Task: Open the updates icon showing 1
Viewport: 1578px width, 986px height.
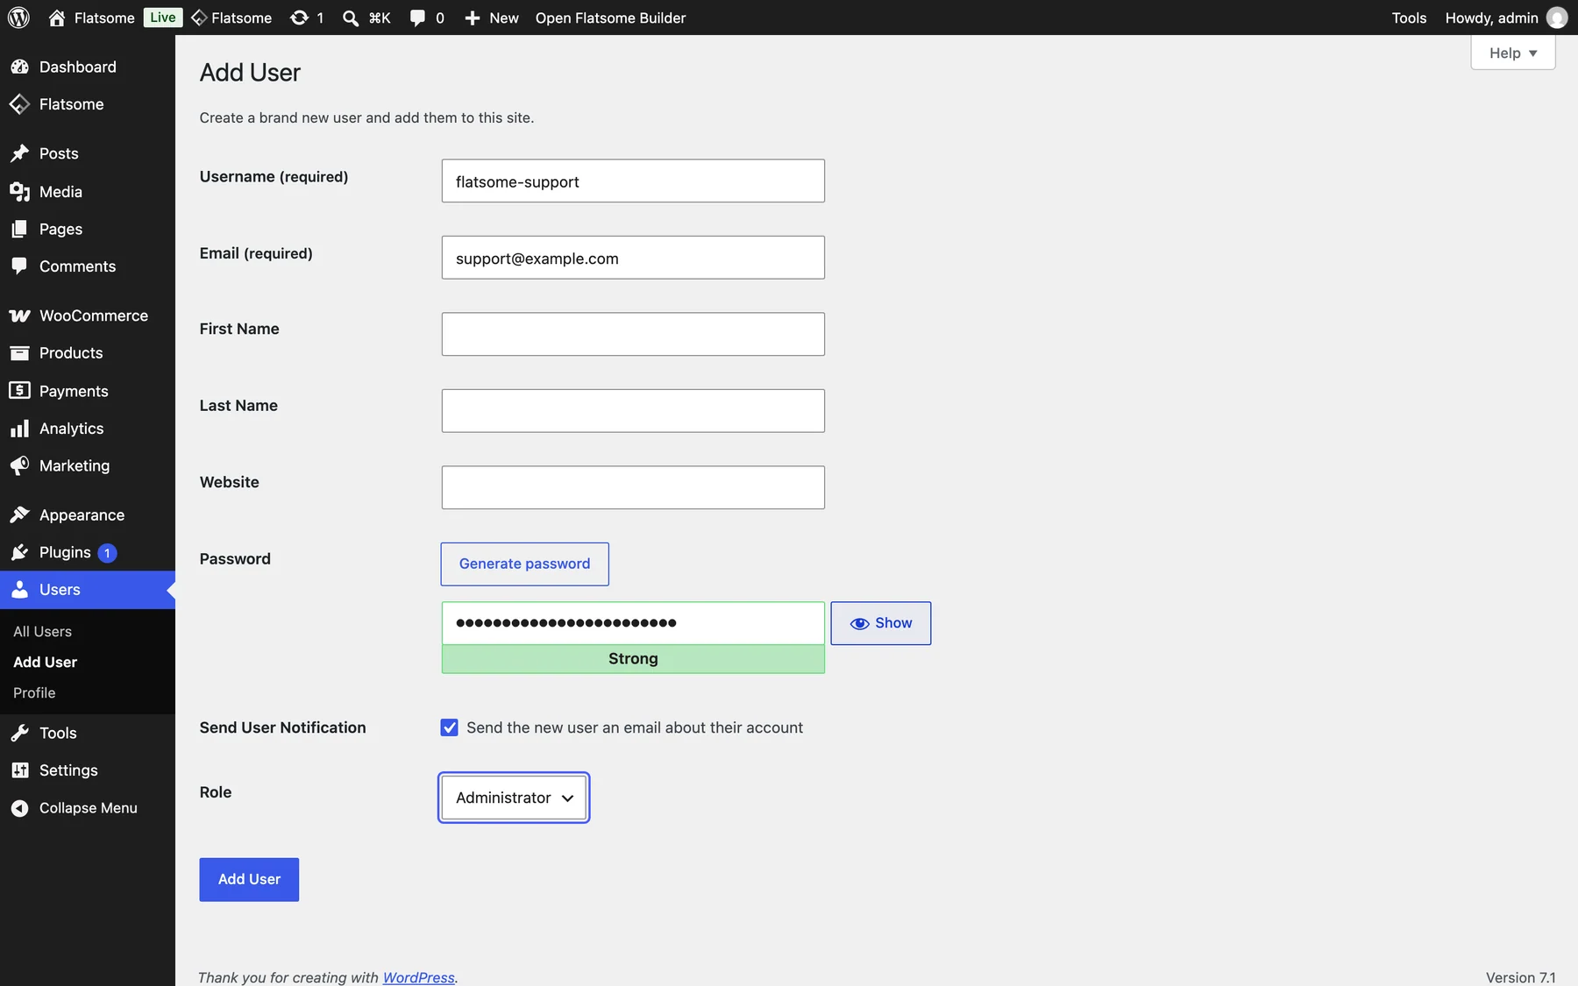Action: pyautogui.click(x=299, y=18)
